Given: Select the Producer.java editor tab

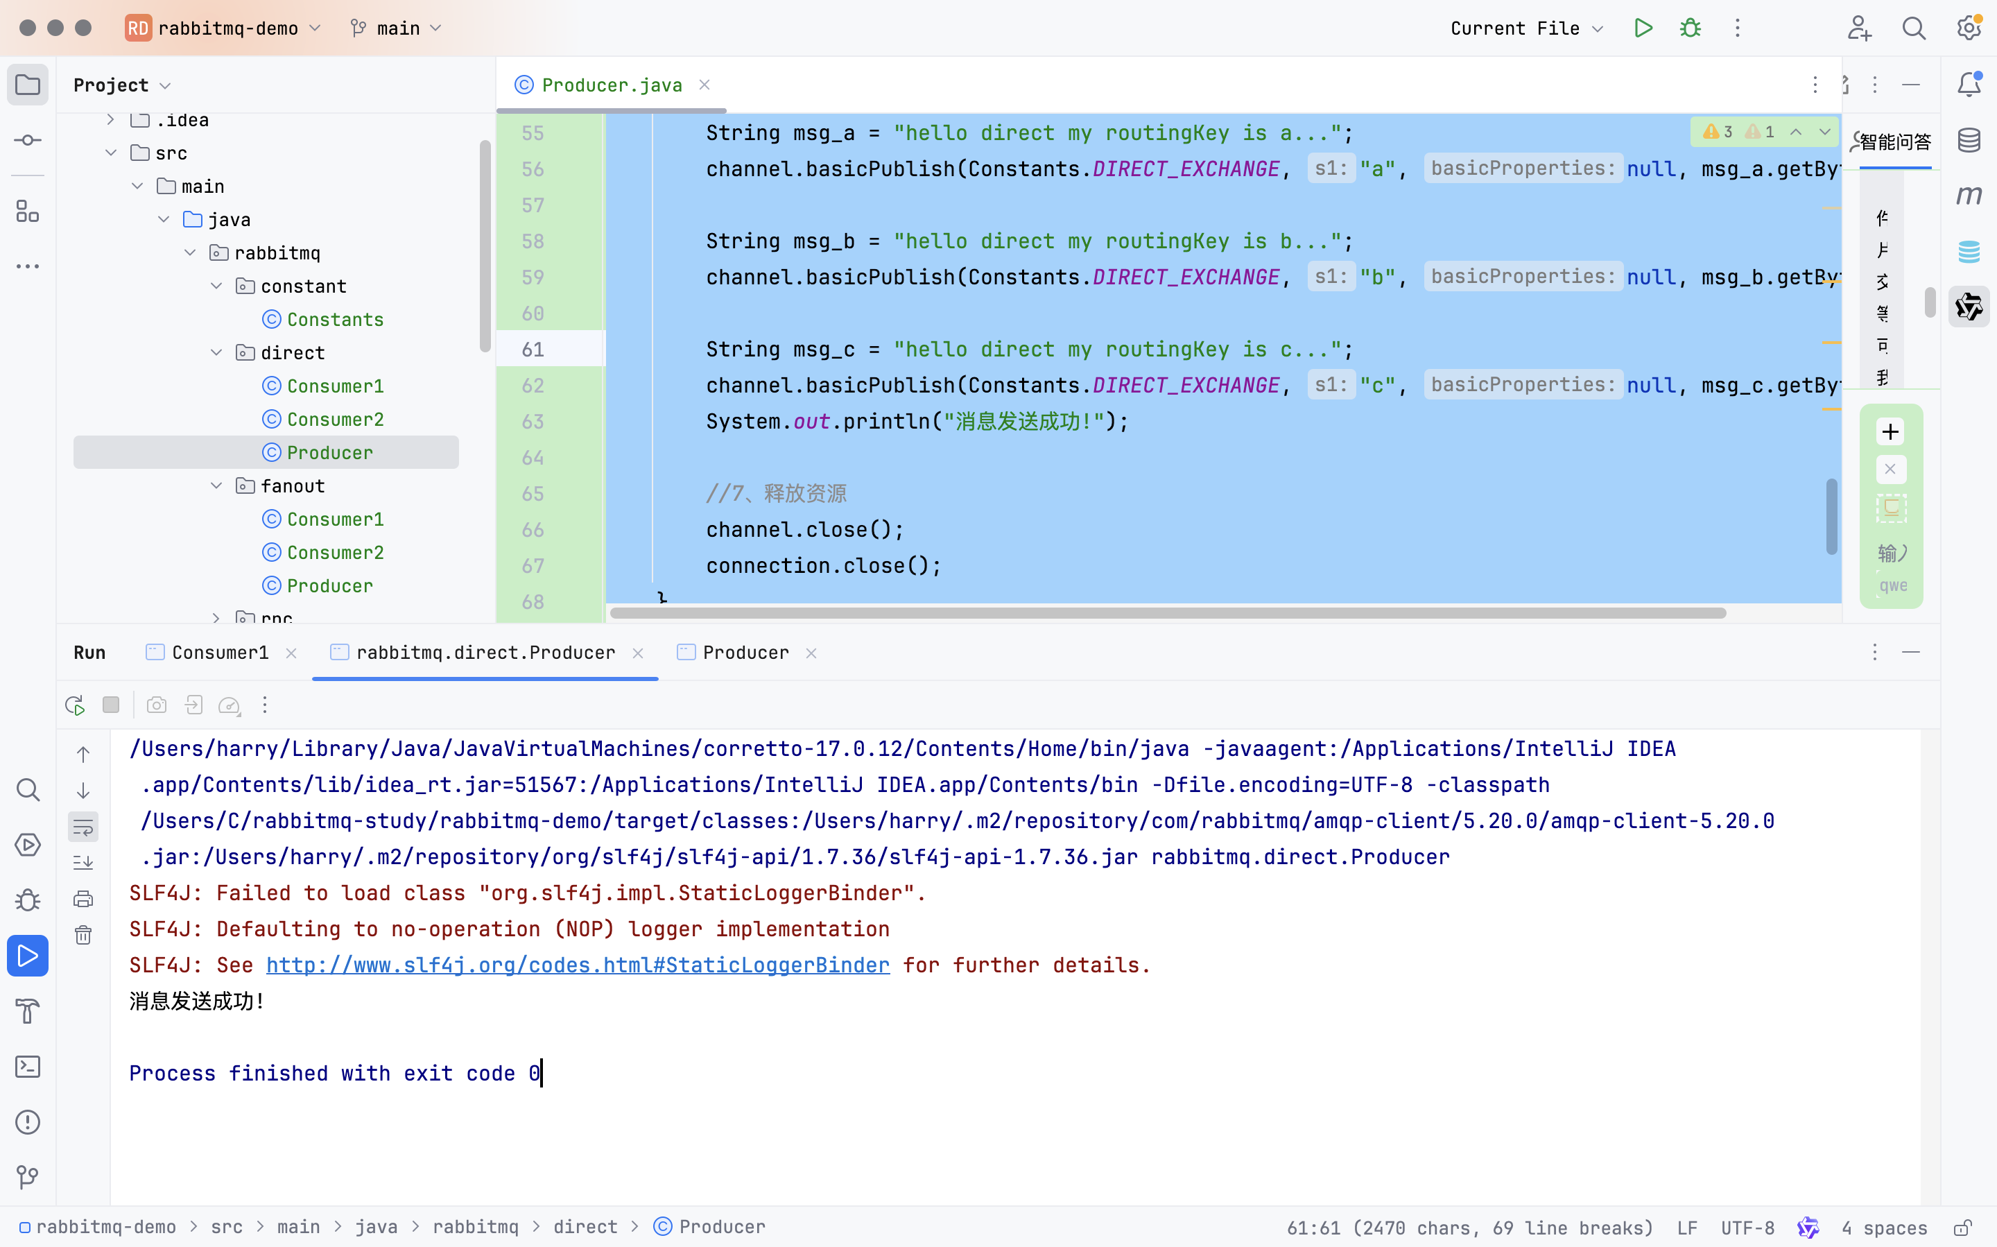Looking at the screenshot, I should pos(611,85).
